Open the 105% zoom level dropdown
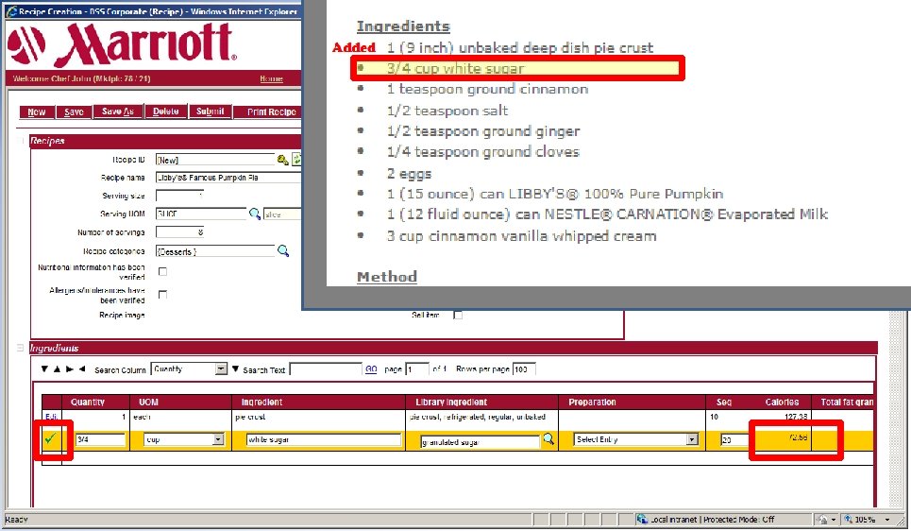 tap(887, 520)
